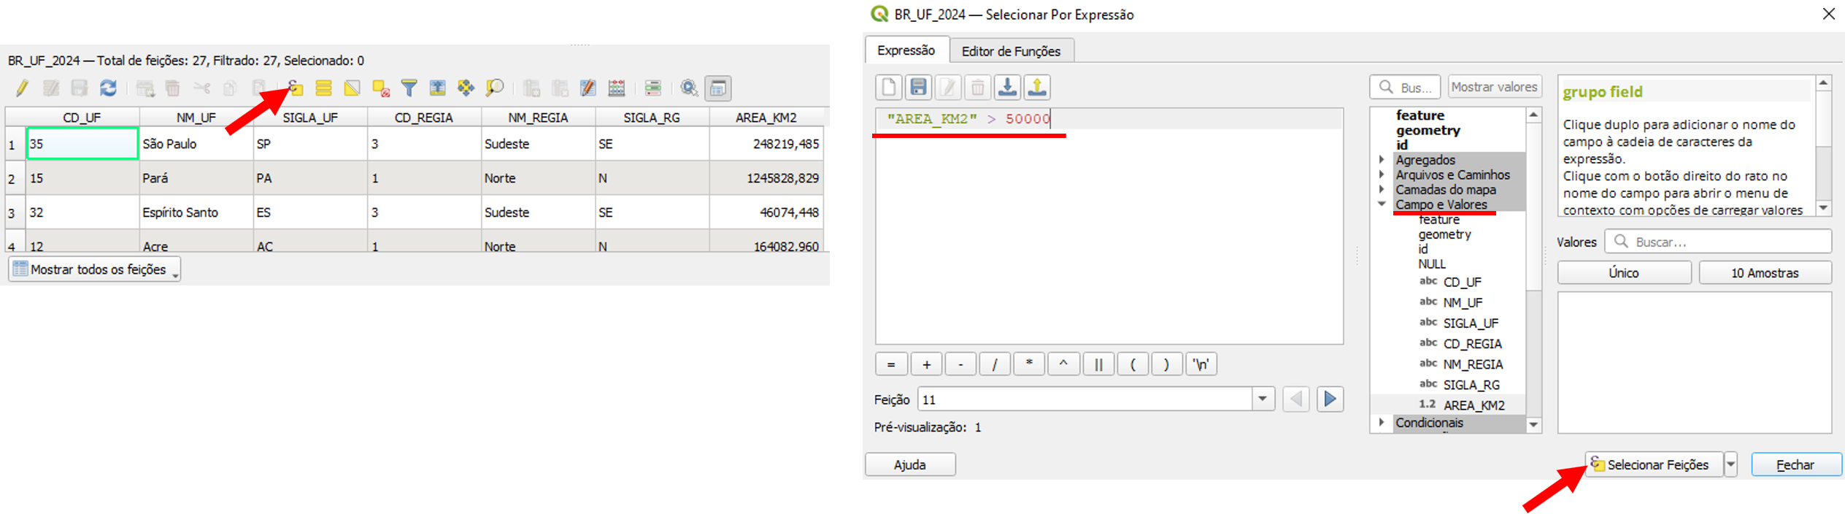Open the field calculator abacus icon
1845x514 pixels.
pyautogui.click(x=617, y=88)
